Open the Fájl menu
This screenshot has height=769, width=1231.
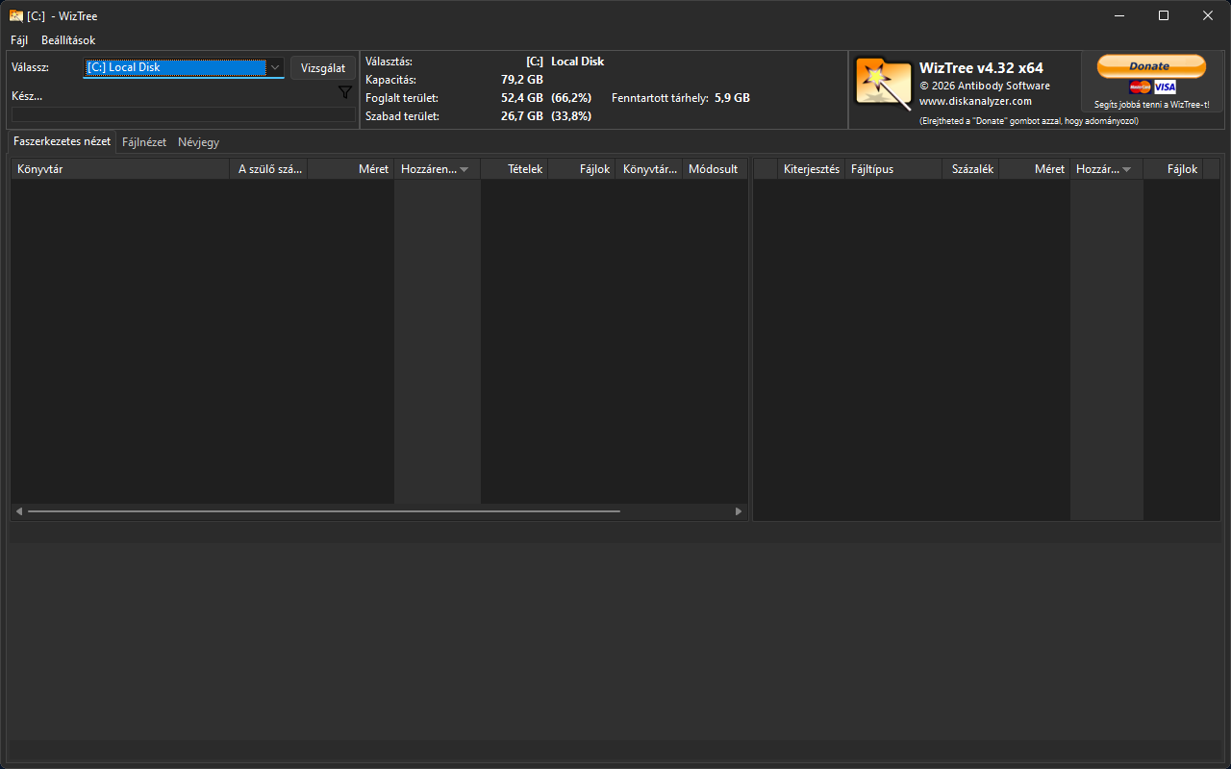point(19,40)
